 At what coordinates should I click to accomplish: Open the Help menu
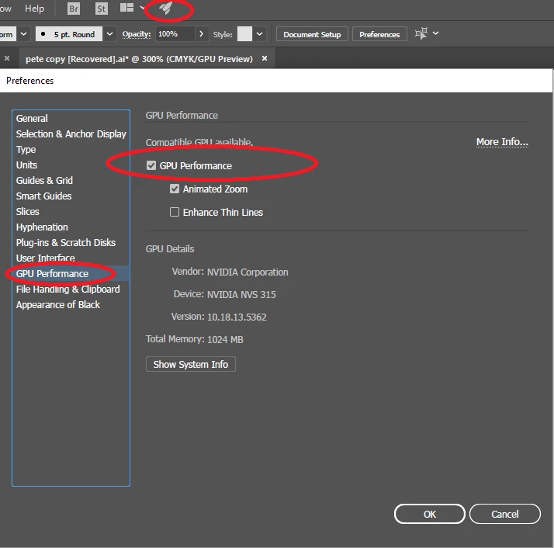coord(34,8)
